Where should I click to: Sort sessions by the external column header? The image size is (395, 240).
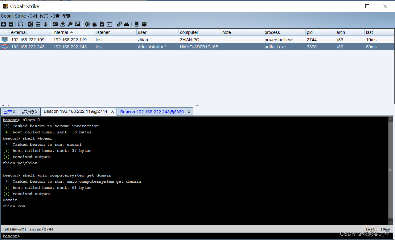coord(31,32)
